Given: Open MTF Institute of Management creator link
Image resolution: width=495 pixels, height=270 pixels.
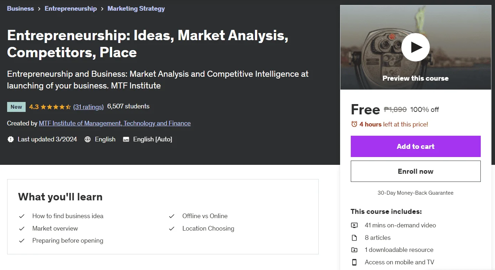Looking at the screenshot, I should coord(115,123).
